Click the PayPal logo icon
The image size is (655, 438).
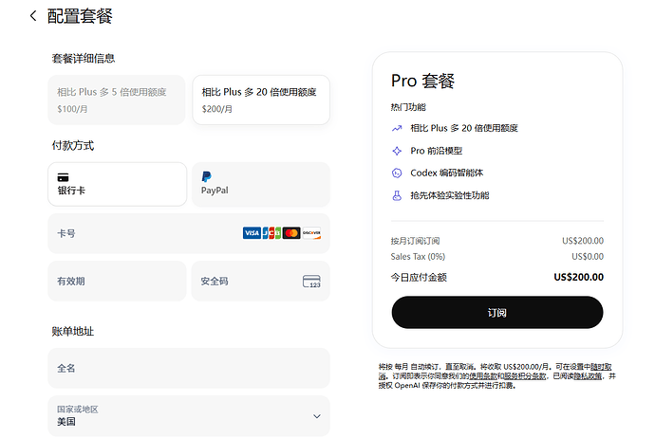pos(206,177)
